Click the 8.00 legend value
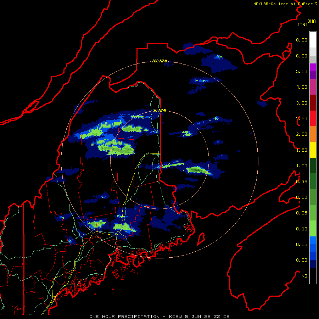The width and height of the screenshot is (319, 319). (x=302, y=40)
